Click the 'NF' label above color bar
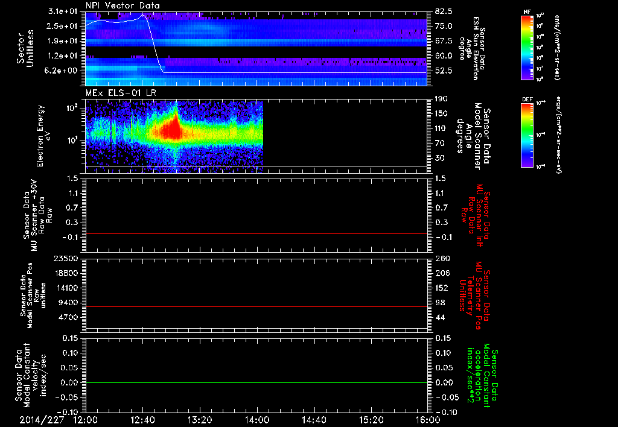Viewport: 618px width, 427px height. (527, 12)
